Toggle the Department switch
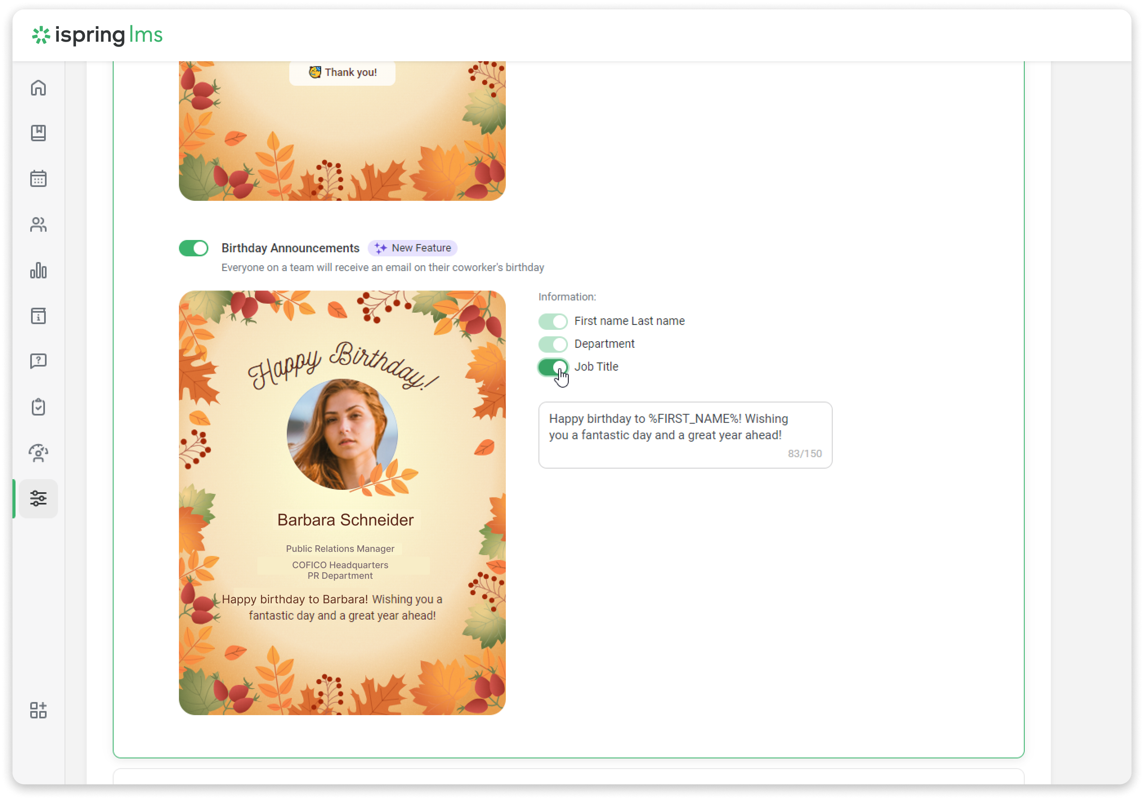The height and width of the screenshot is (800, 1144). [x=552, y=344]
